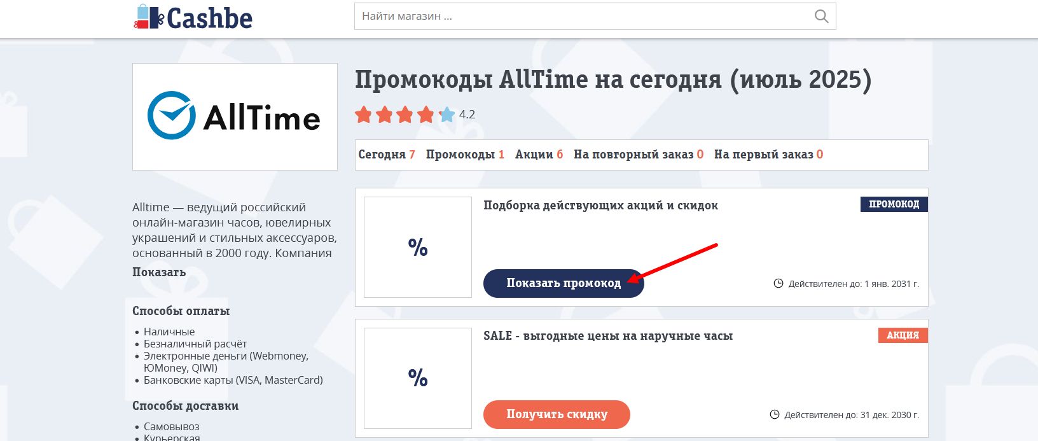
Task: Open the Cashbe logo homepage link
Action: [x=193, y=17]
